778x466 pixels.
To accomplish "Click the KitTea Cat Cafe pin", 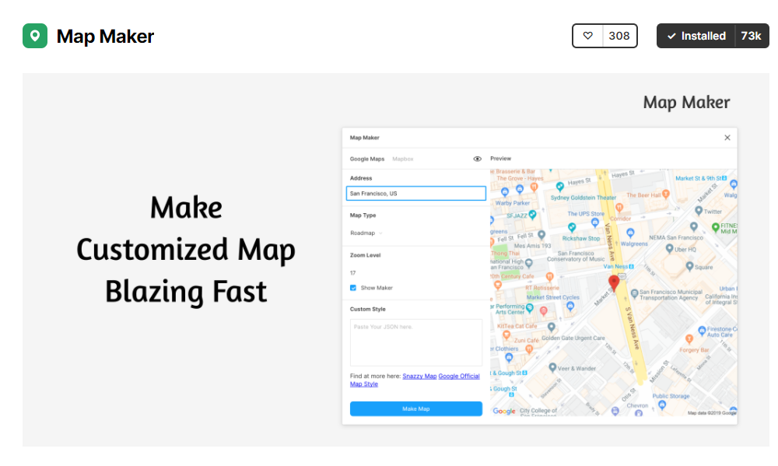I will 506,335.
